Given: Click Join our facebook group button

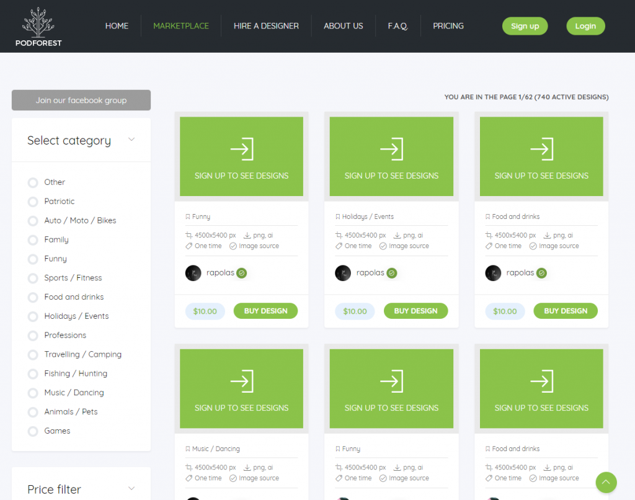Looking at the screenshot, I should [x=81, y=100].
